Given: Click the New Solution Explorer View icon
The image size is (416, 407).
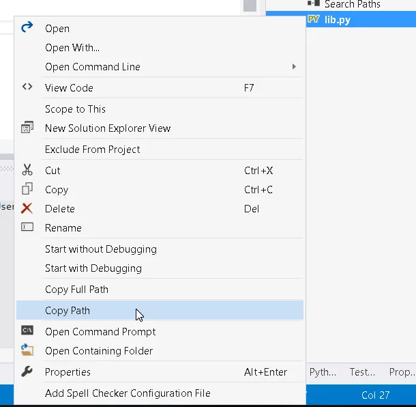Looking at the screenshot, I should [27, 128].
